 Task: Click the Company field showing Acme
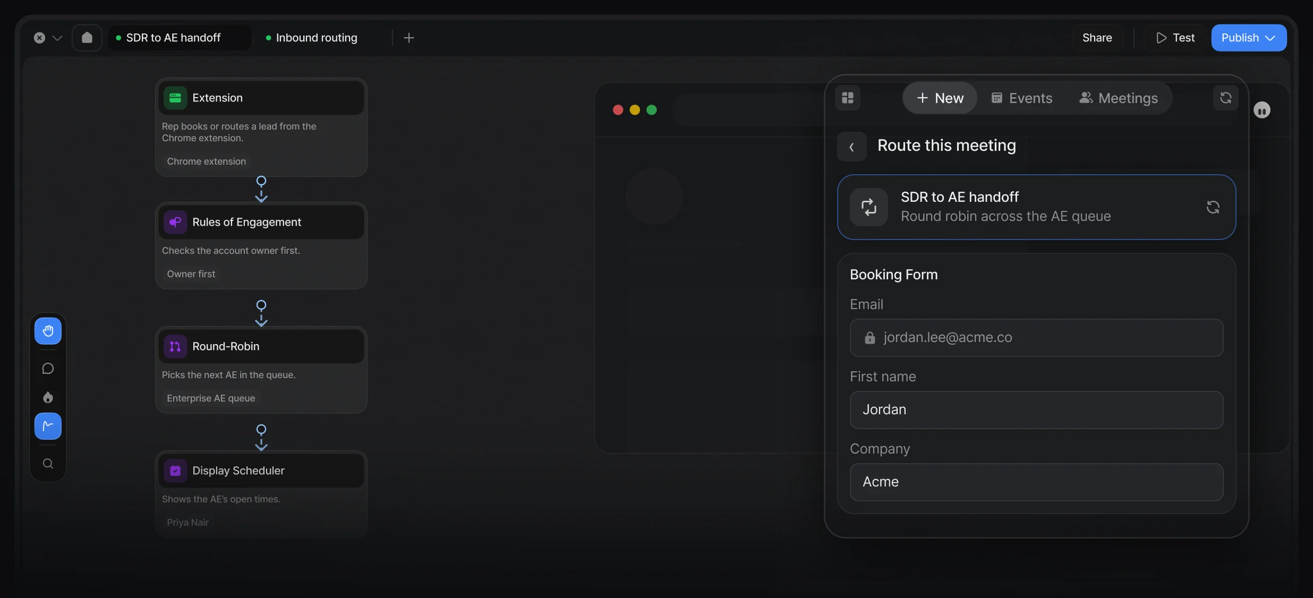point(1037,482)
